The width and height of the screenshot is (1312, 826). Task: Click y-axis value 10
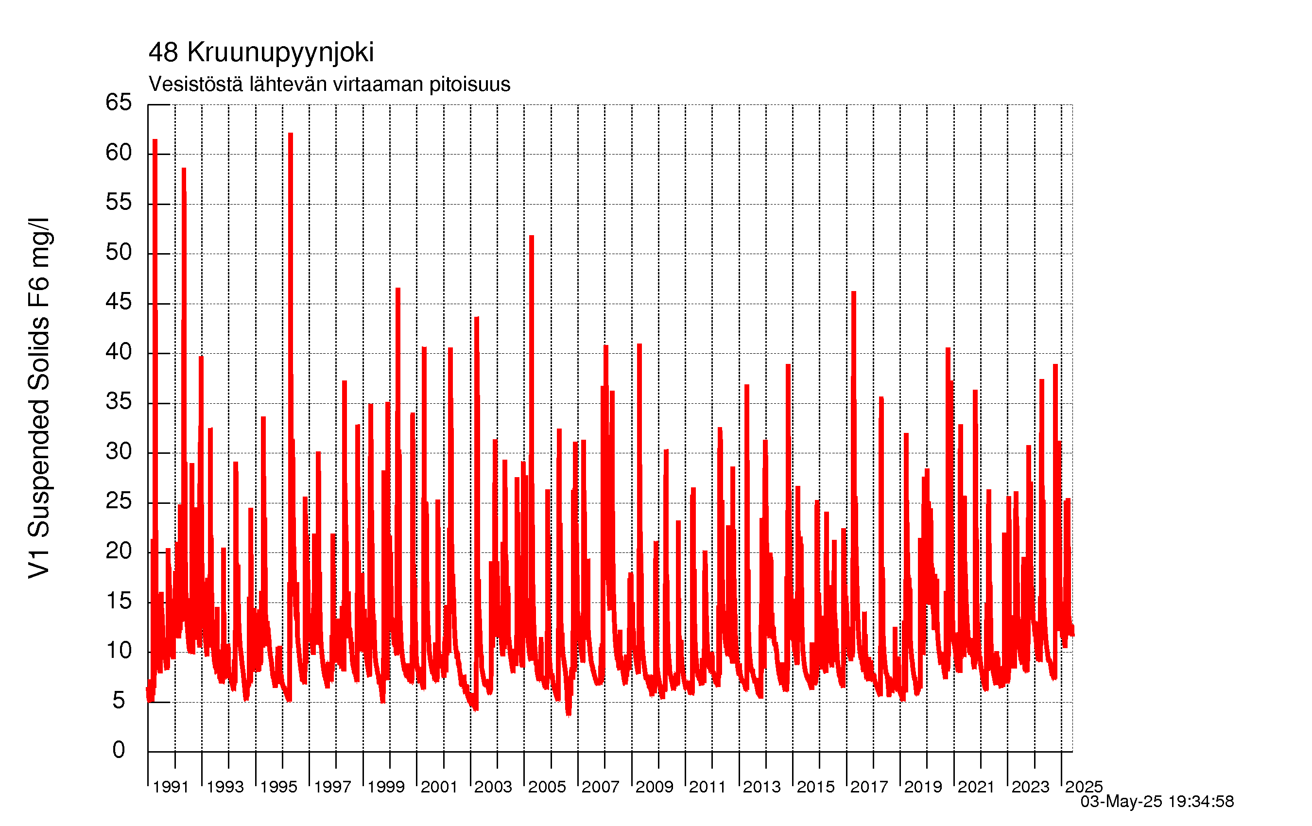click(x=119, y=651)
